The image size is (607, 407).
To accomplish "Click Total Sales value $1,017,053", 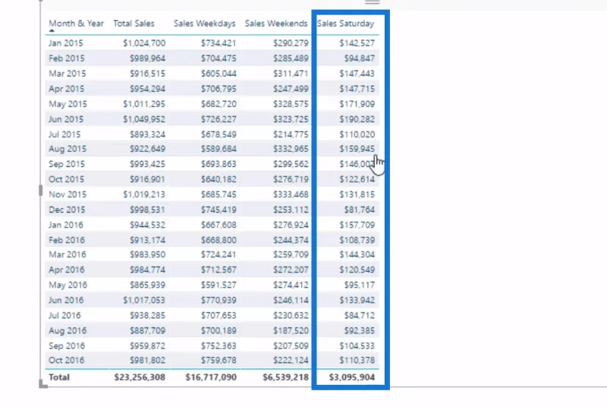I will [144, 300].
